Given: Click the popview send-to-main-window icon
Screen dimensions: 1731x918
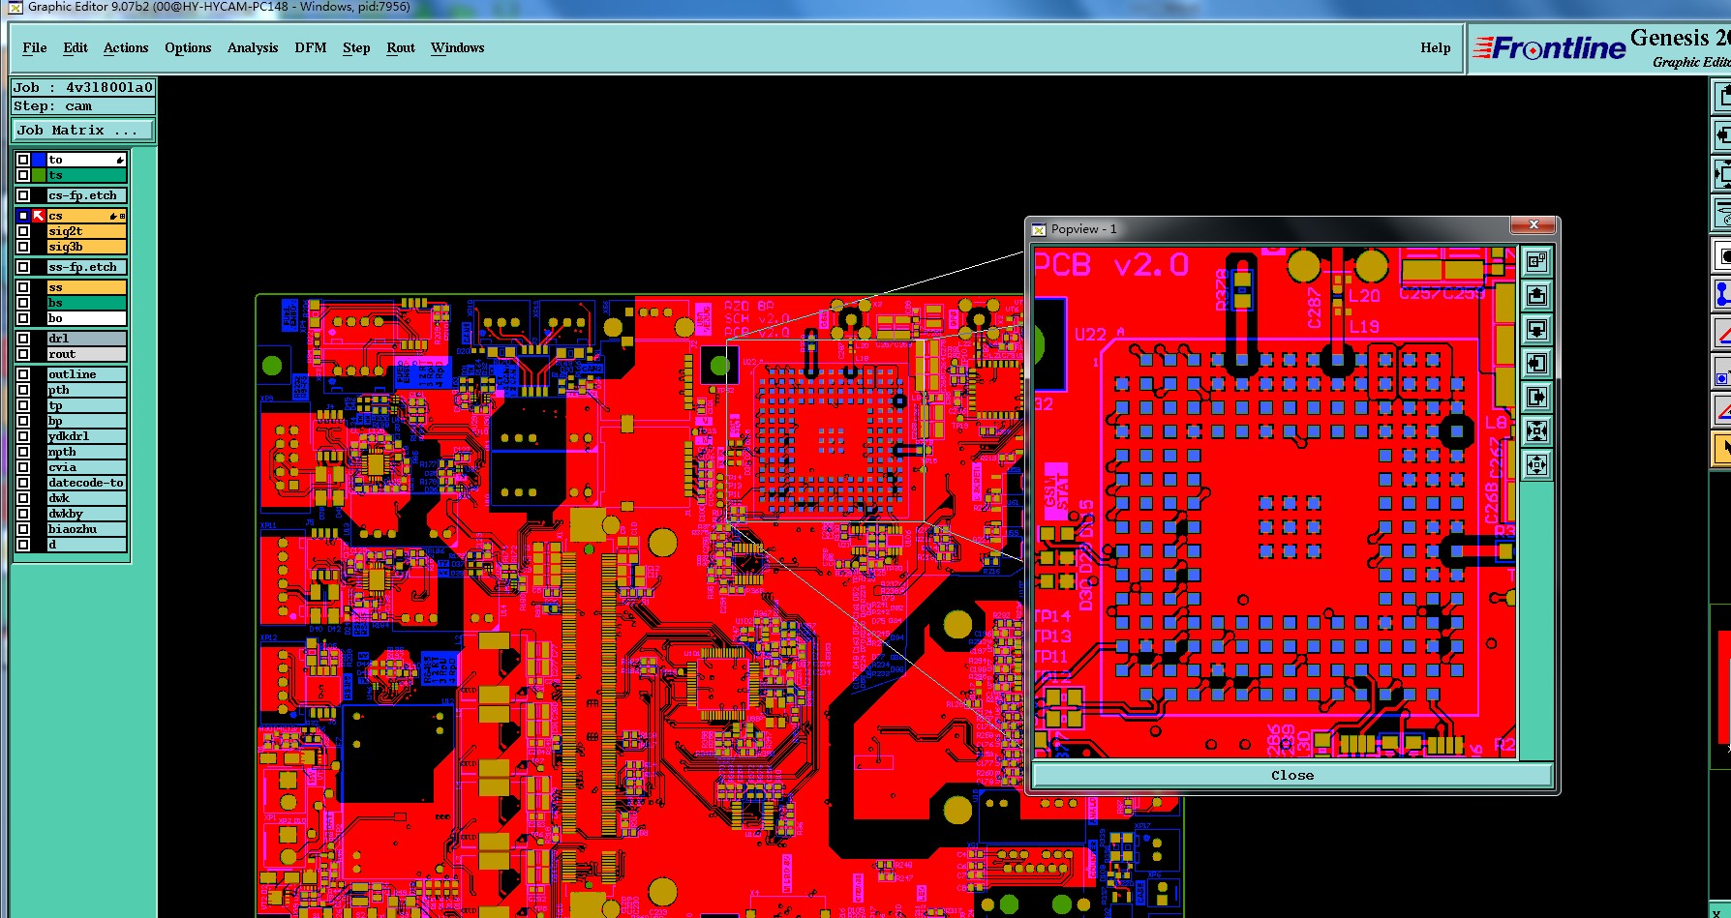Looking at the screenshot, I should (x=1536, y=261).
